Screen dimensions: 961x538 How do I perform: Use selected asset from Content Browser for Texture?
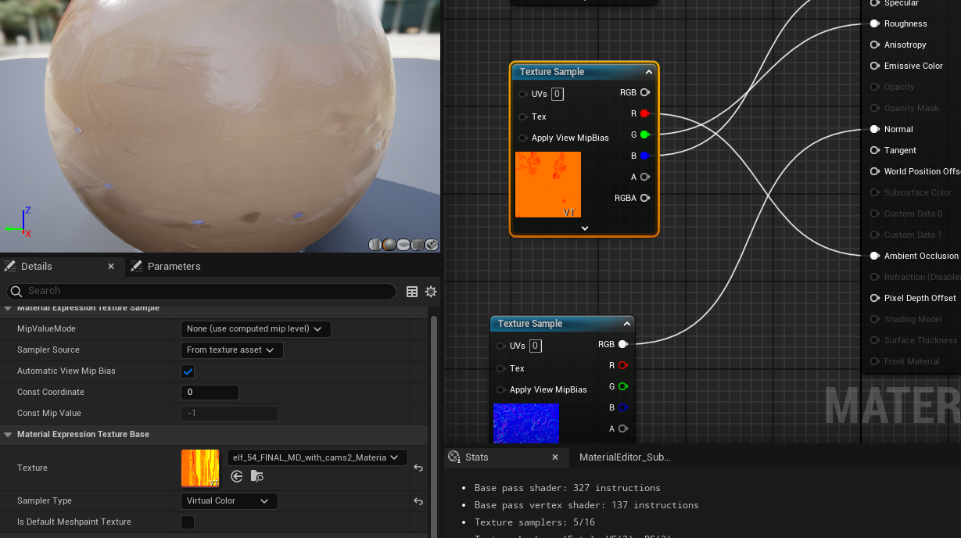click(237, 476)
